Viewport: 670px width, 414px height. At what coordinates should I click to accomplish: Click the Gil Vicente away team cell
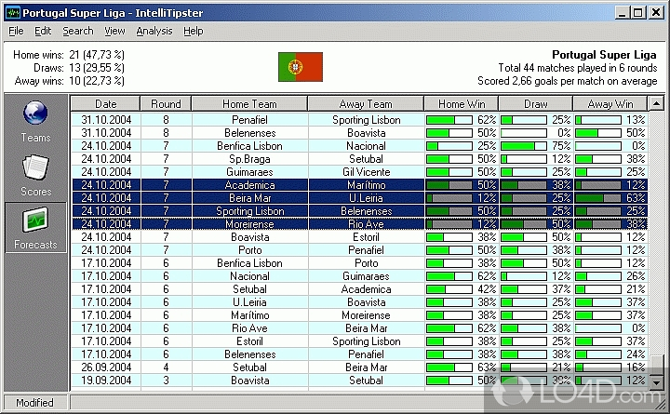[x=367, y=172]
